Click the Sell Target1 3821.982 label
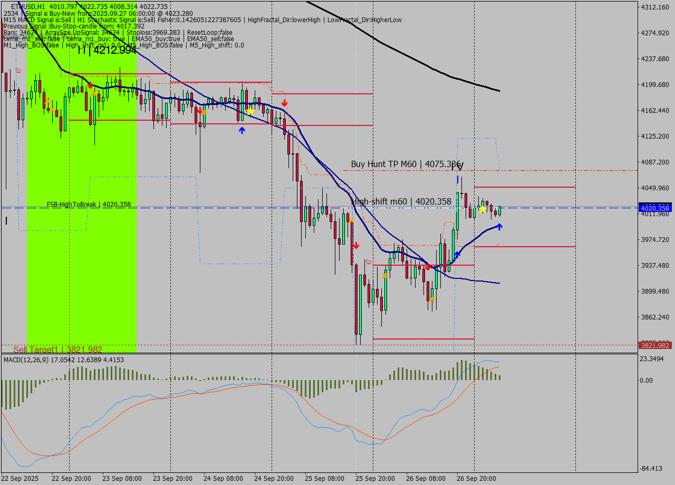 click(57, 350)
